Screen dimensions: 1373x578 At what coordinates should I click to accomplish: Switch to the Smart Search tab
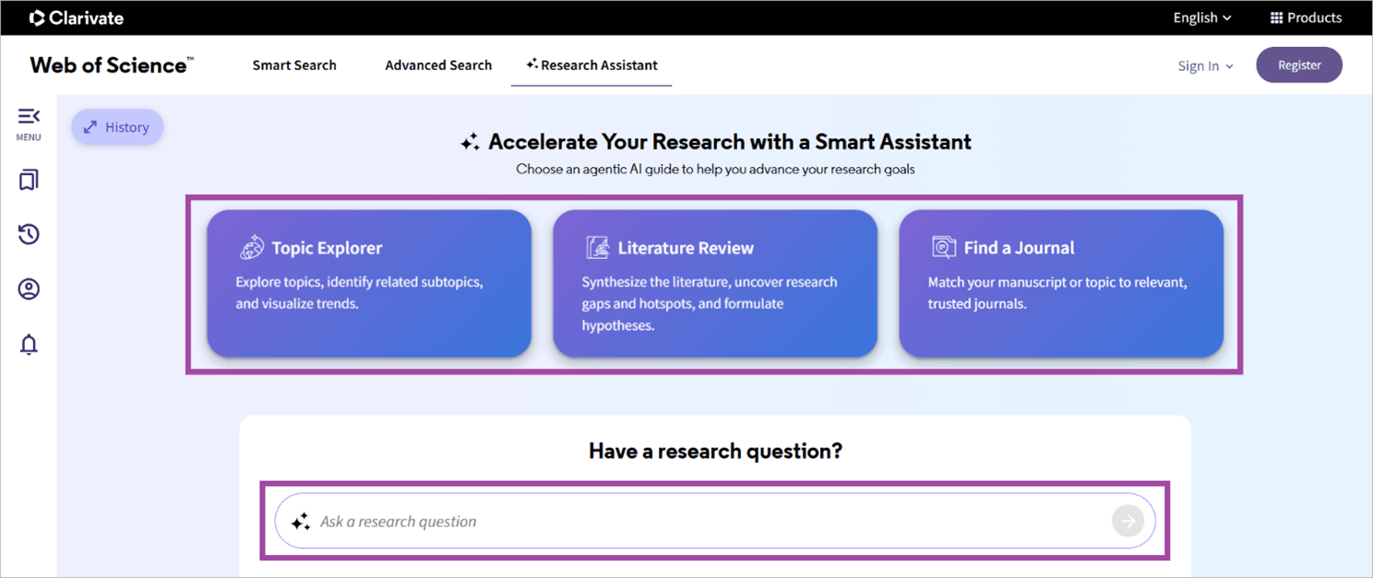[294, 65]
